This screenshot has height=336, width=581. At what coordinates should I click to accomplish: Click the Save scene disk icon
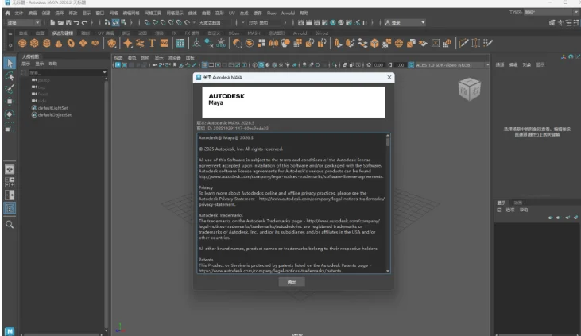(x=68, y=22)
